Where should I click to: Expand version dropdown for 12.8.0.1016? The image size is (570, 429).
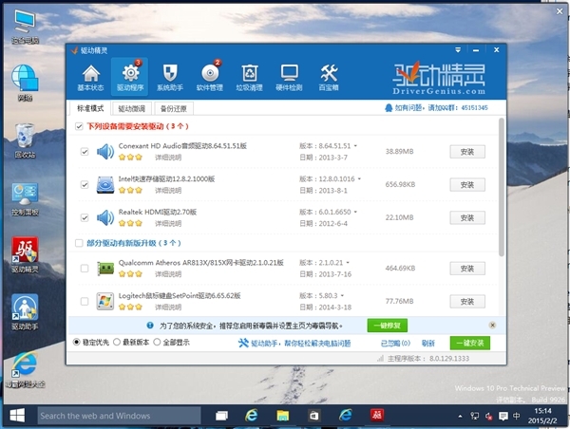point(359,179)
